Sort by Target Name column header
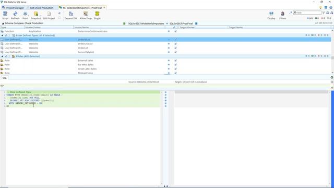 pyautogui.click(x=280, y=28)
